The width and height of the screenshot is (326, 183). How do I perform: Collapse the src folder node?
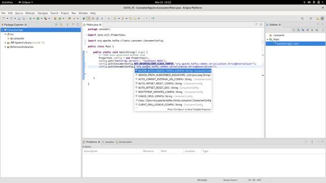pyautogui.click(x=5, y=34)
